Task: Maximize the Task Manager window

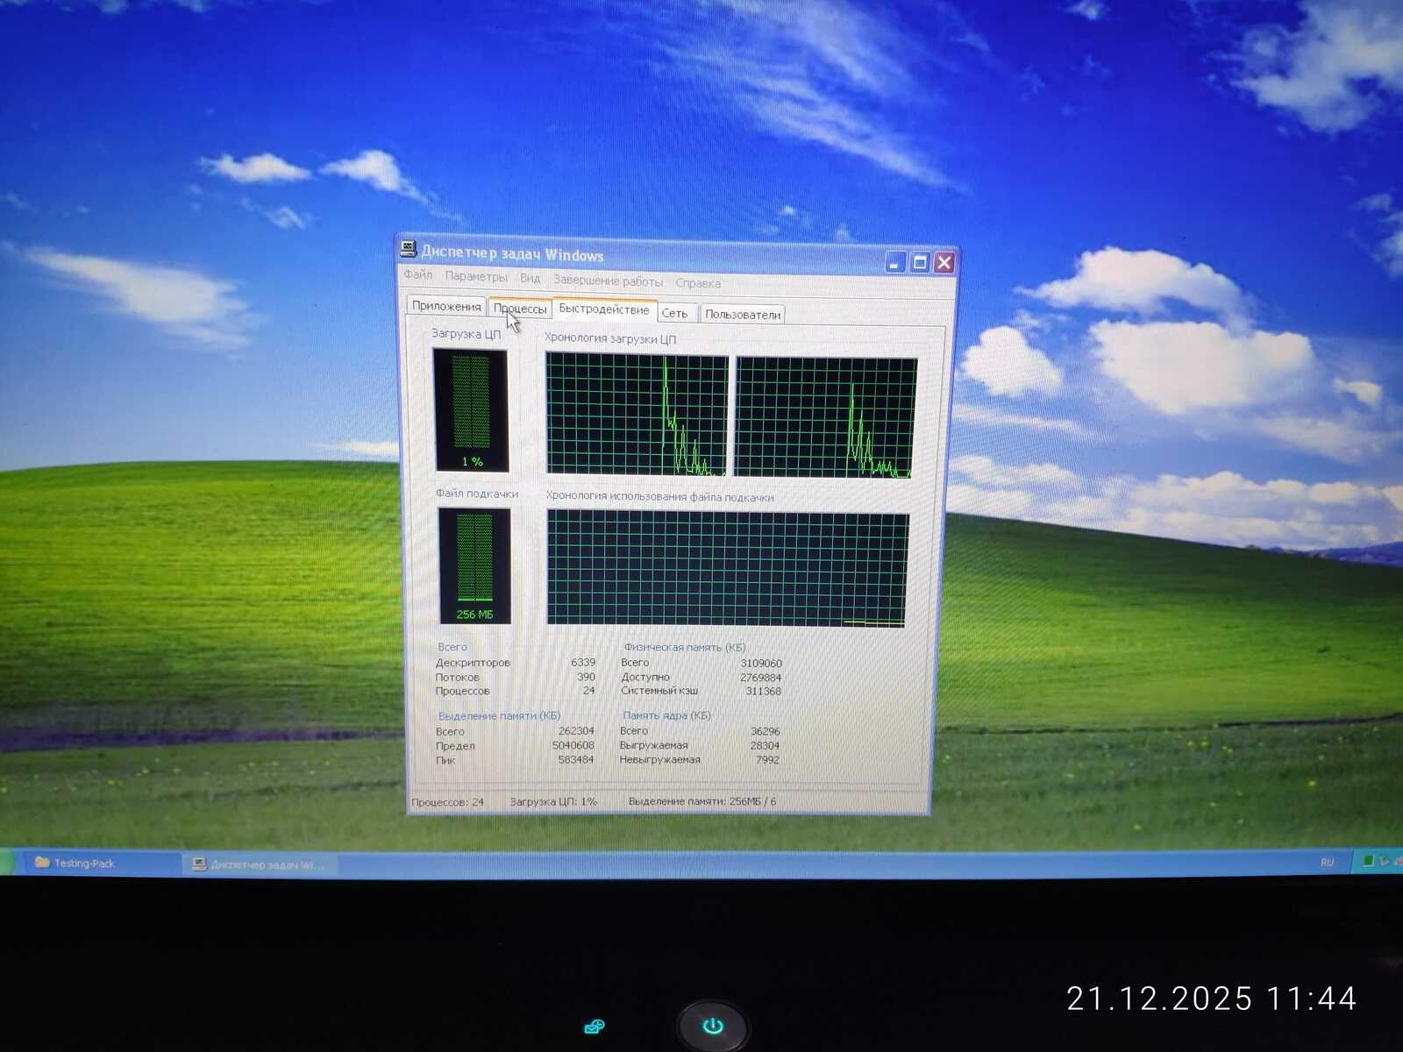Action: pos(920,262)
